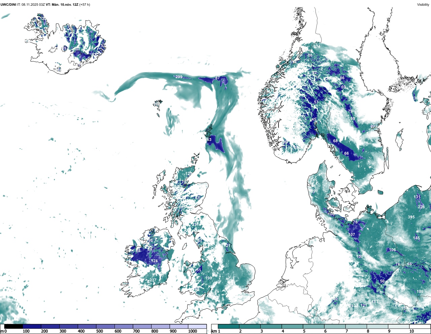Click the '50' value in the Czech fog patch
The width and height of the screenshot is (431, 334).
pyautogui.click(x=382, y=281)
